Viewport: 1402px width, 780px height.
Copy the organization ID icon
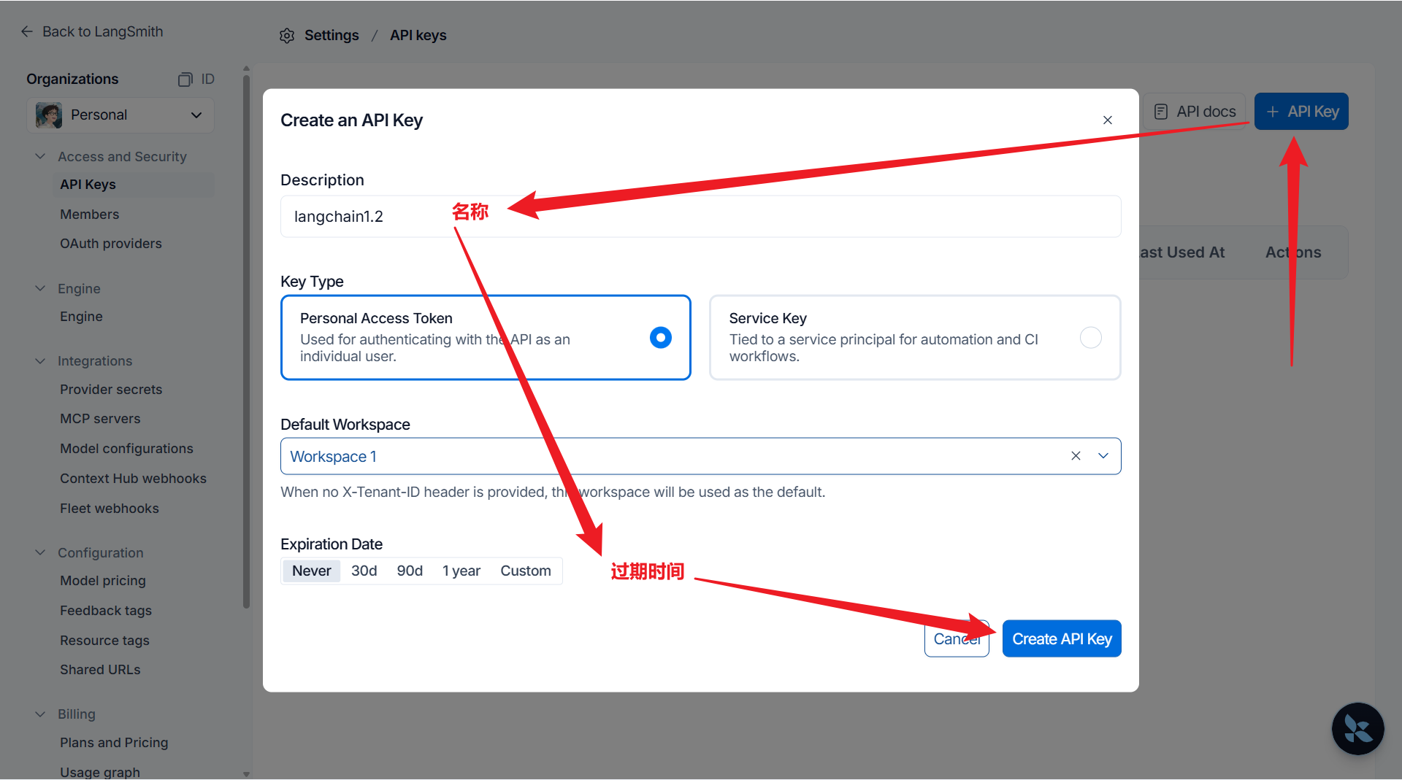pos(185,79)
